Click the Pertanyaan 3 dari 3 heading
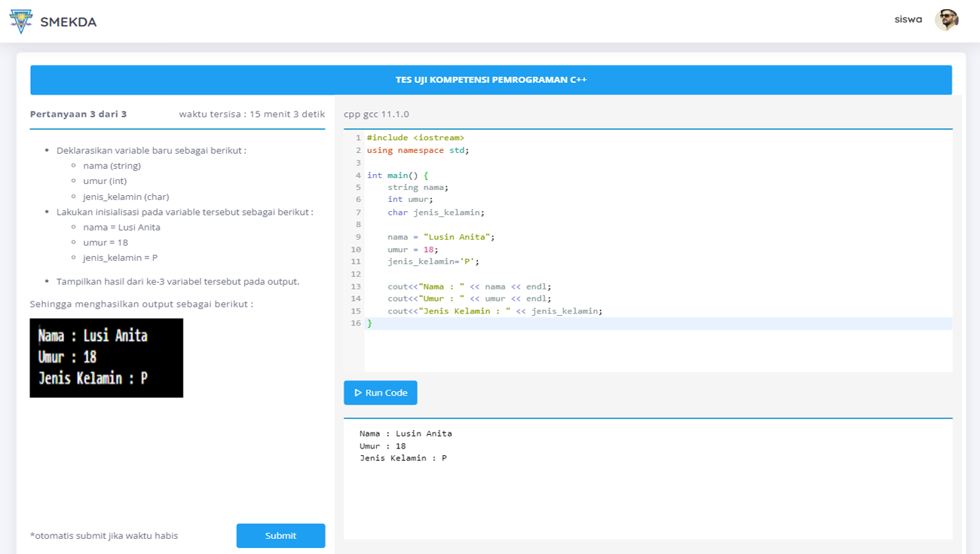Screen dimensions: 980x554 (78, 114)
